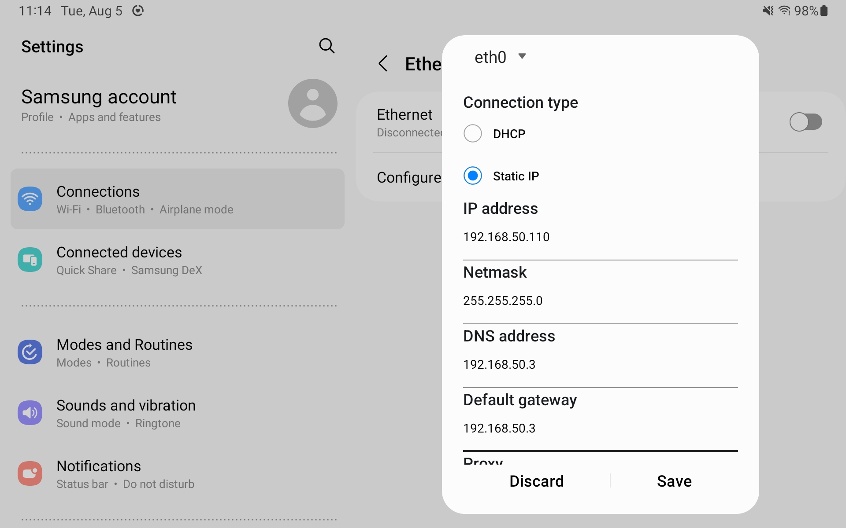Tap the Connections Wi-Fi icon
Viewport: 846px width, 528px height.
click(30, 199)
